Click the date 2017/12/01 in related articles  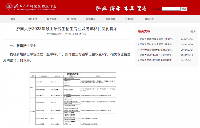[187, 61]
